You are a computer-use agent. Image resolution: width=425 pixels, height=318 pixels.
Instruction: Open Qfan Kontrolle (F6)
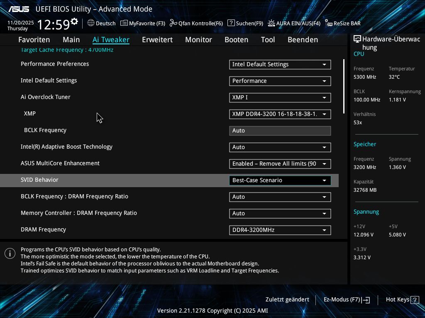[196, 23]
